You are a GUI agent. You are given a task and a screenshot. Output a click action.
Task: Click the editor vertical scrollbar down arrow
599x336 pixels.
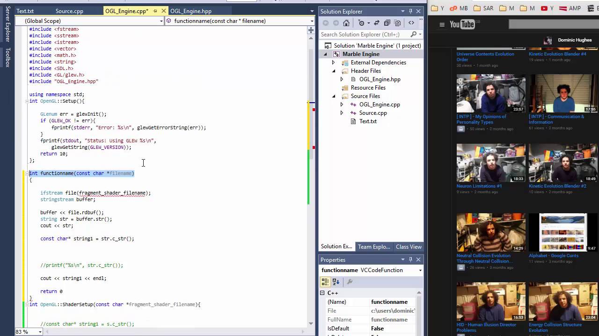tap(311, 323)
